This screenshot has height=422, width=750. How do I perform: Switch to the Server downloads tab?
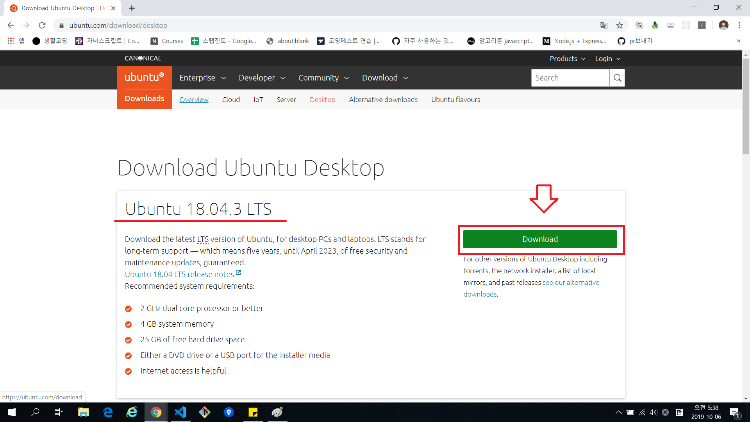(x=286, y=100)
